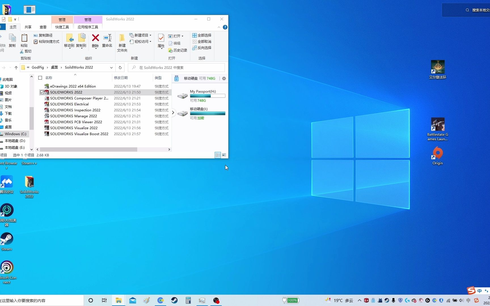Open mobile disk panel settings gear
The width and height of the screenshot is (490, 306).
point(224,78)
